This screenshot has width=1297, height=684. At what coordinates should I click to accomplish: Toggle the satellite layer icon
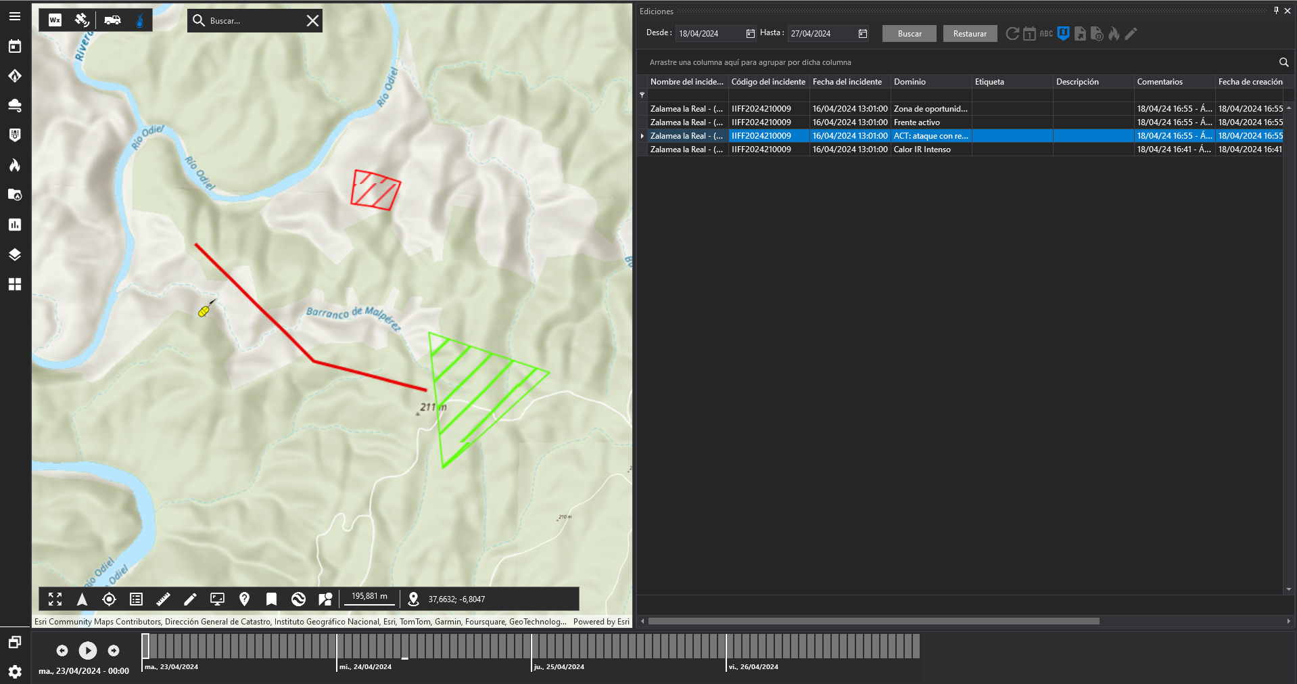(x=82, y=20)
